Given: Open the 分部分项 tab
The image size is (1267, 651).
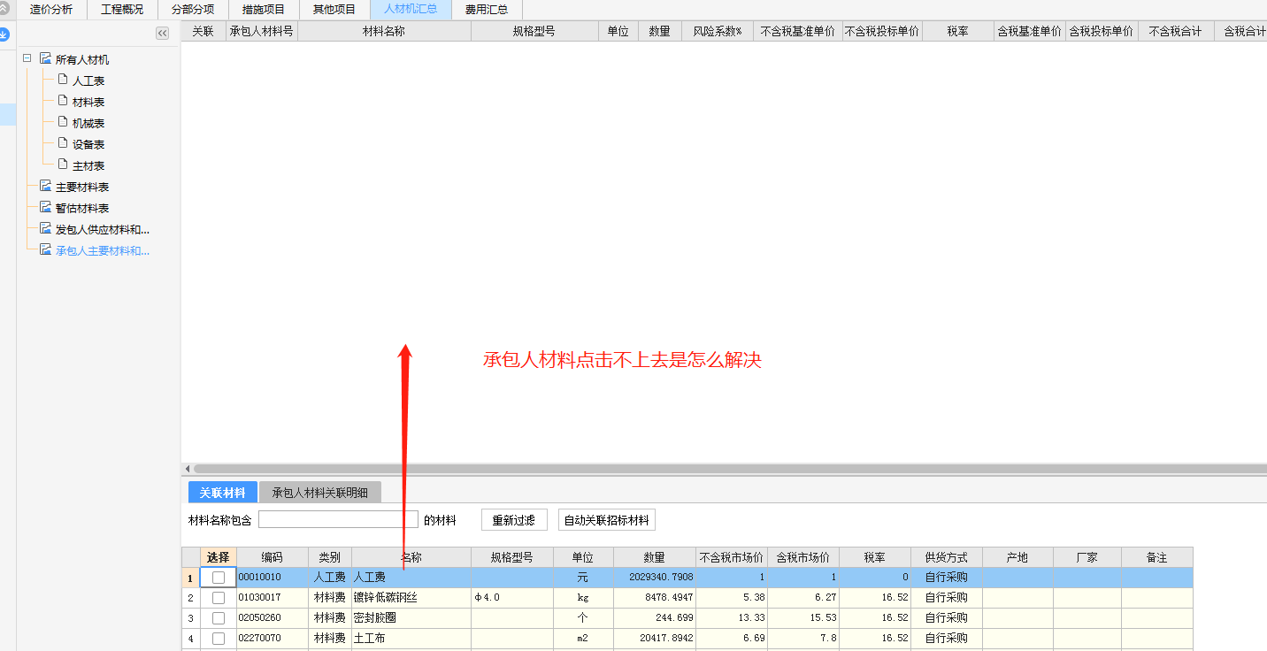Looking at the screenshot, I should click(193, 10).
